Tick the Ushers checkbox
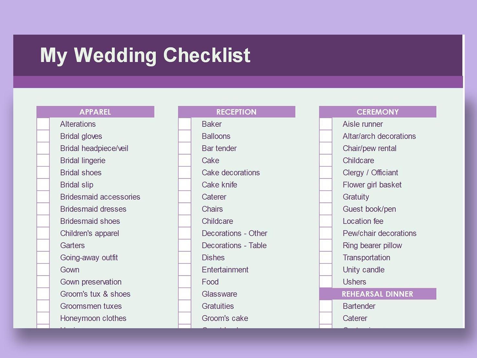This screenshot has width=477, height=358. [326, 282]
